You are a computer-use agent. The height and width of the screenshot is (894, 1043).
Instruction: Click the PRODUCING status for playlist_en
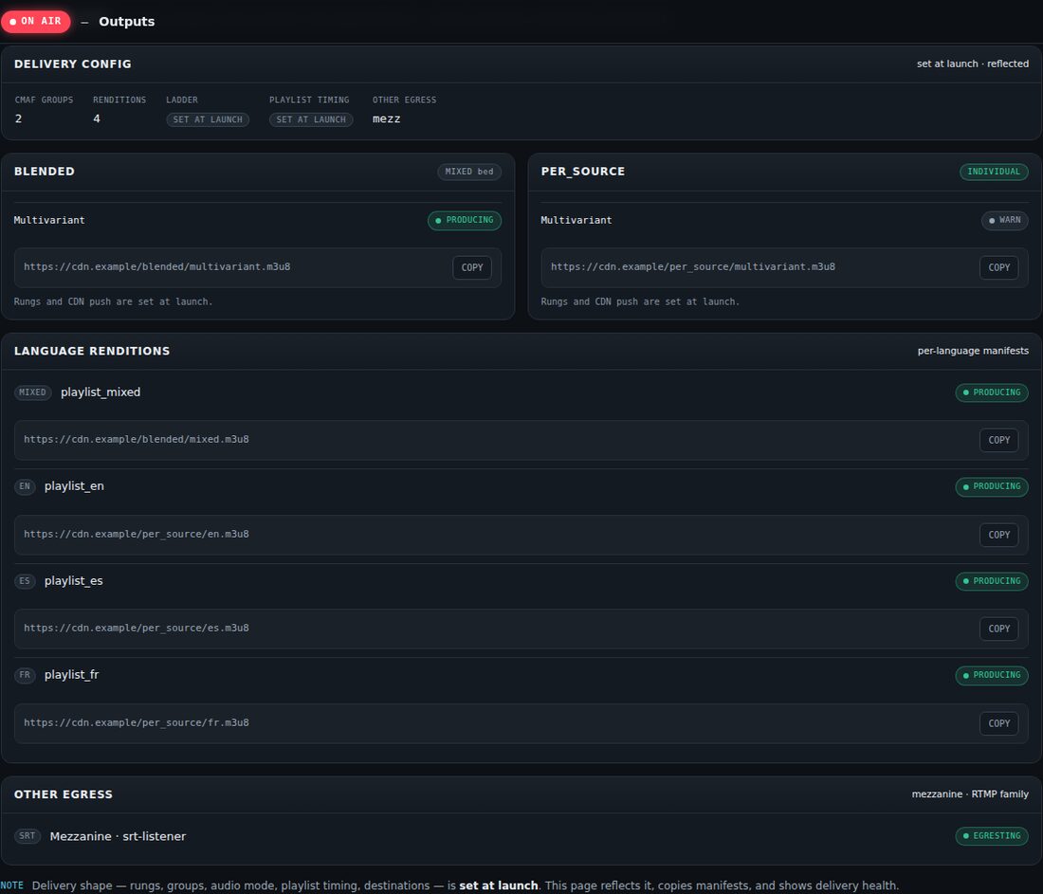click(x=992, y=487)
